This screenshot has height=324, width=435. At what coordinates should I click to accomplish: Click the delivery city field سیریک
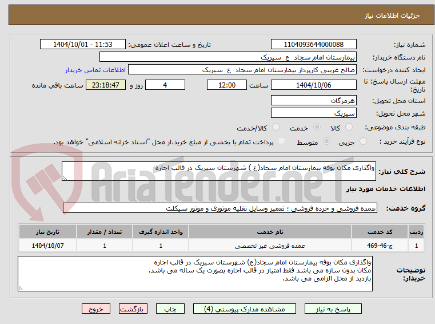click(313, 113)
